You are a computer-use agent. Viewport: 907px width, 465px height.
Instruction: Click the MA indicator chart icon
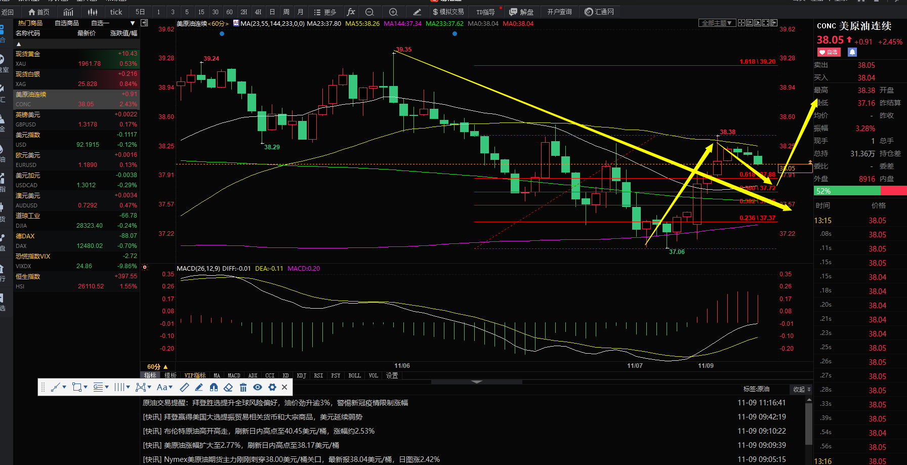click(x=236, y=23)
